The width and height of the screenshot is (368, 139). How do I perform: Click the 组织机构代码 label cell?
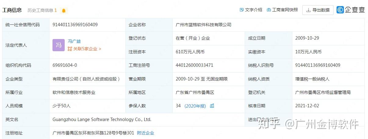[x=26, y=65]
